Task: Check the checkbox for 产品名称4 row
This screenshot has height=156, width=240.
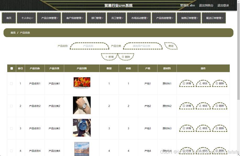Action: click(x=11, y=151)
